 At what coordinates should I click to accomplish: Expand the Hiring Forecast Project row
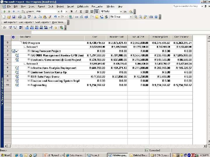(29, 51)
